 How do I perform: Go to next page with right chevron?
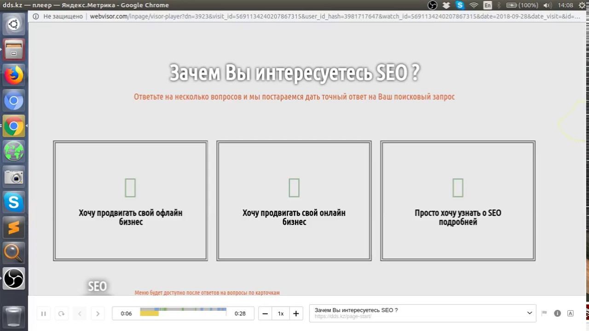[98, 314]
